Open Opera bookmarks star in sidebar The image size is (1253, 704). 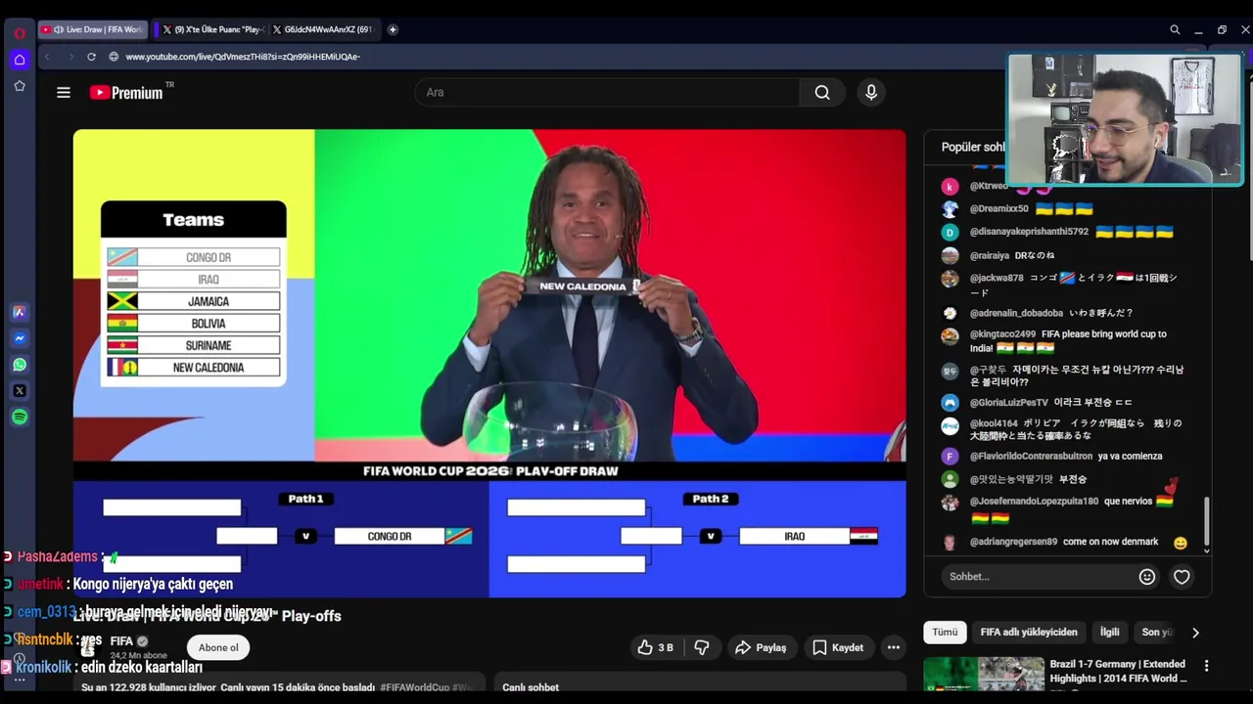pos(19,86)
